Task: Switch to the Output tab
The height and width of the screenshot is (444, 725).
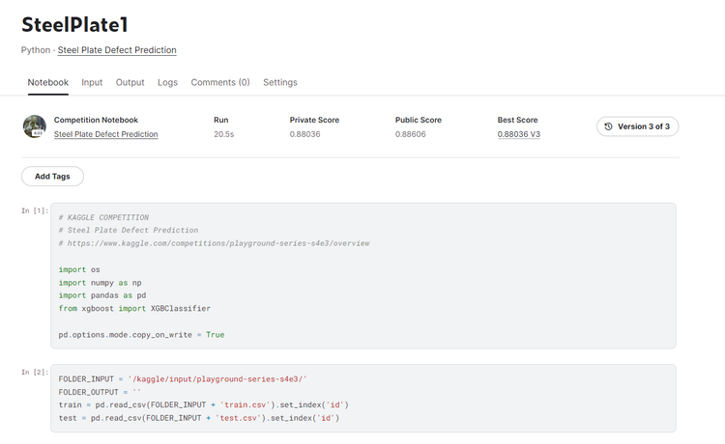Action: [130, 82]
